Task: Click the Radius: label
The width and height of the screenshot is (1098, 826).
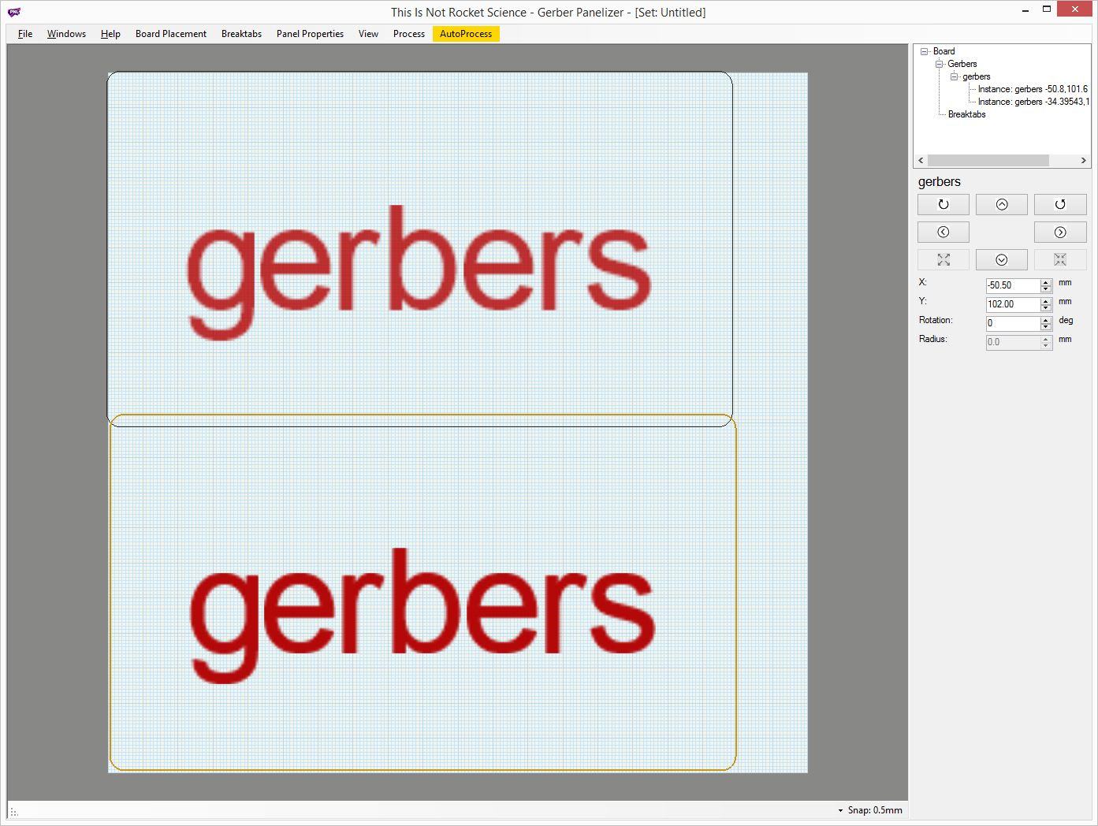Action: pos(932,339)
